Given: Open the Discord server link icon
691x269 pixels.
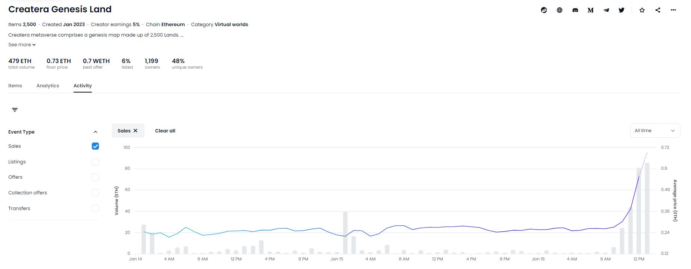Looking at the screenshot, I should [x=575, y=10].
